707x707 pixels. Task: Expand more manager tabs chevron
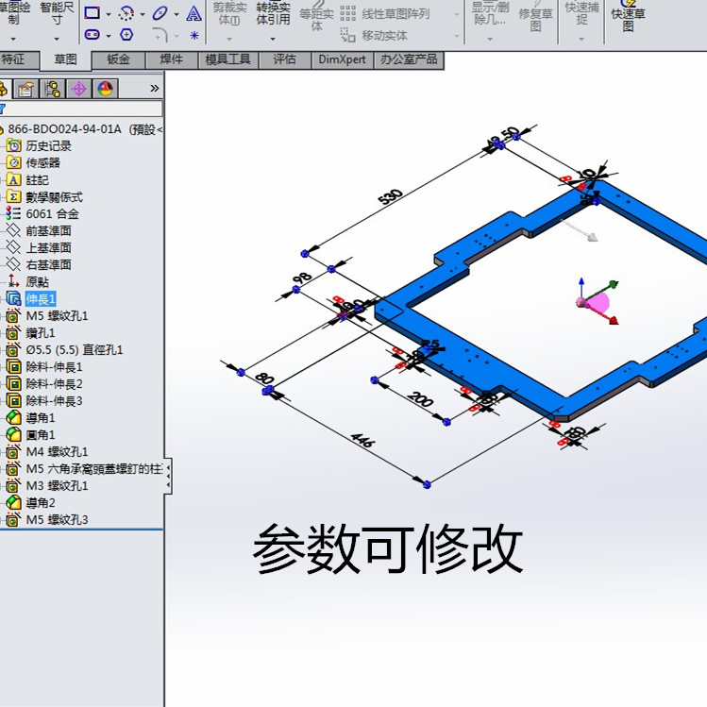155,89
